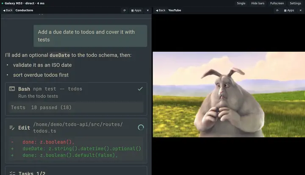This screenshot has height=175, width=305.
Task: Switch to Single view mode
Action: [x=241, y=3]
